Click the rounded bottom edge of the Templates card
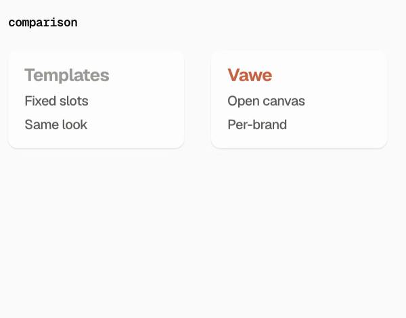The width and height of the screenshot is (406, 318). coord(96,148)
